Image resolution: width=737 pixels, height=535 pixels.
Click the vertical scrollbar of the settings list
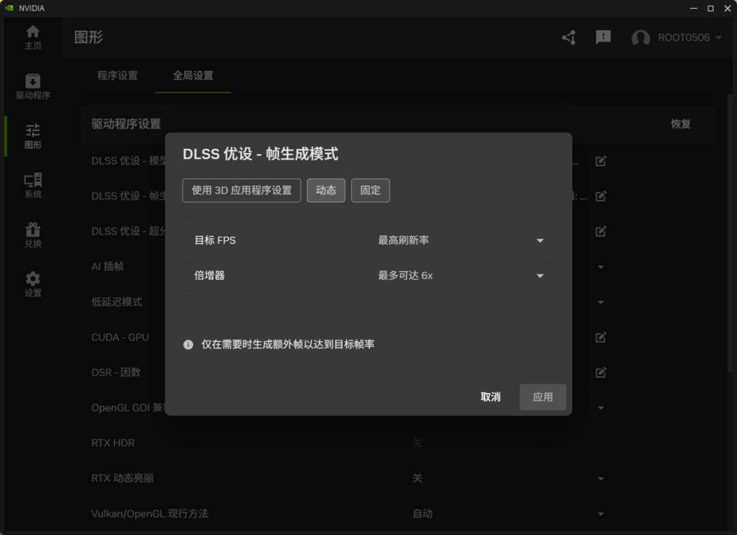[730, 233]
